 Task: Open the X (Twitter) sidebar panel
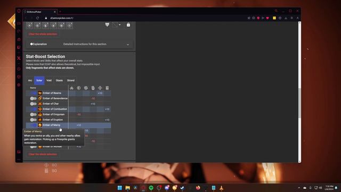point(19,58)
